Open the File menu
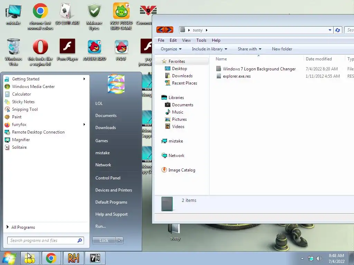The image size is (354, 265). coord(161,40)
